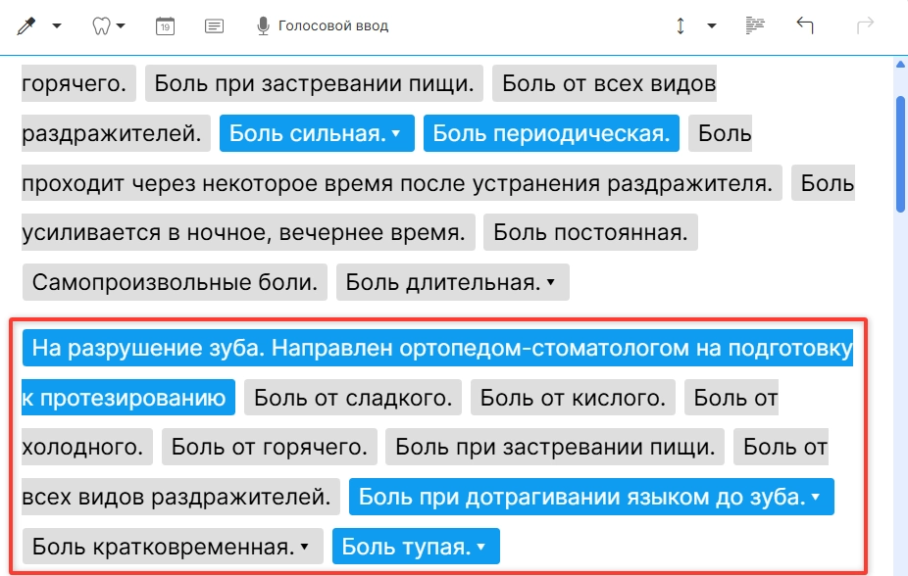The image size is (908, 576).
Task: Expand the 'Боль длительная.' dropdown arrow
Action: pos(551,283)
